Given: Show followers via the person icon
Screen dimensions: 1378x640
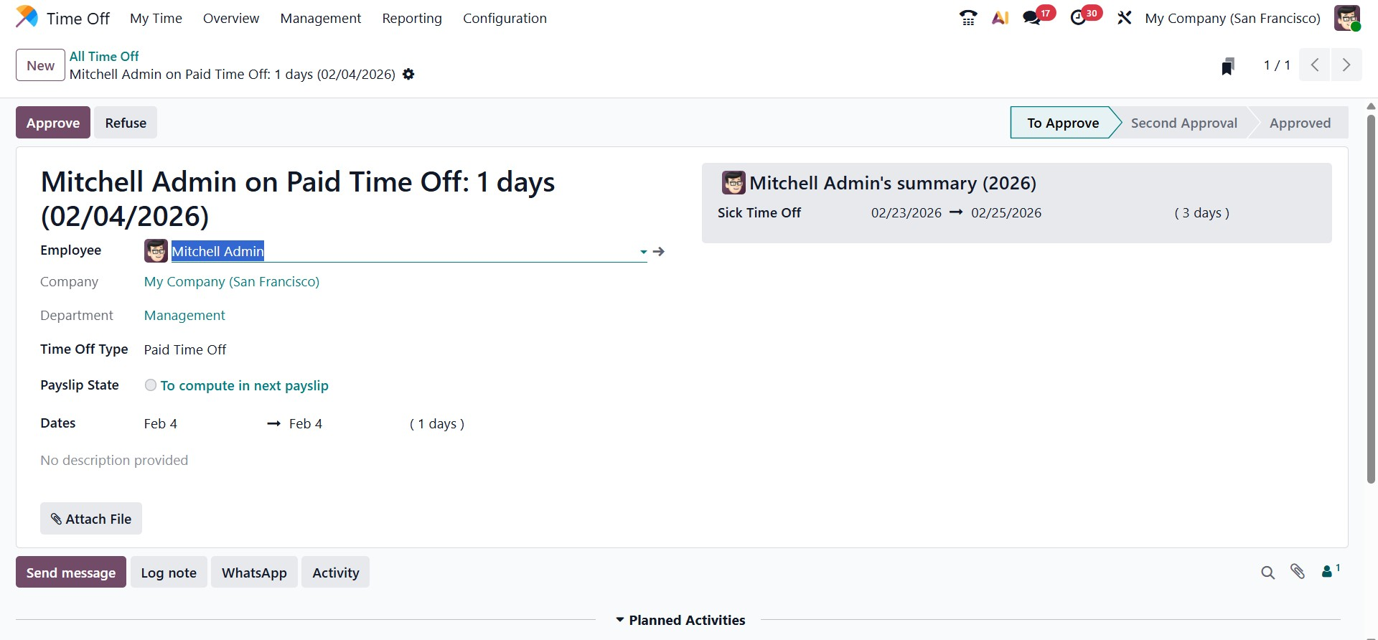Looking at the screenshot, I should point(1328,572).
